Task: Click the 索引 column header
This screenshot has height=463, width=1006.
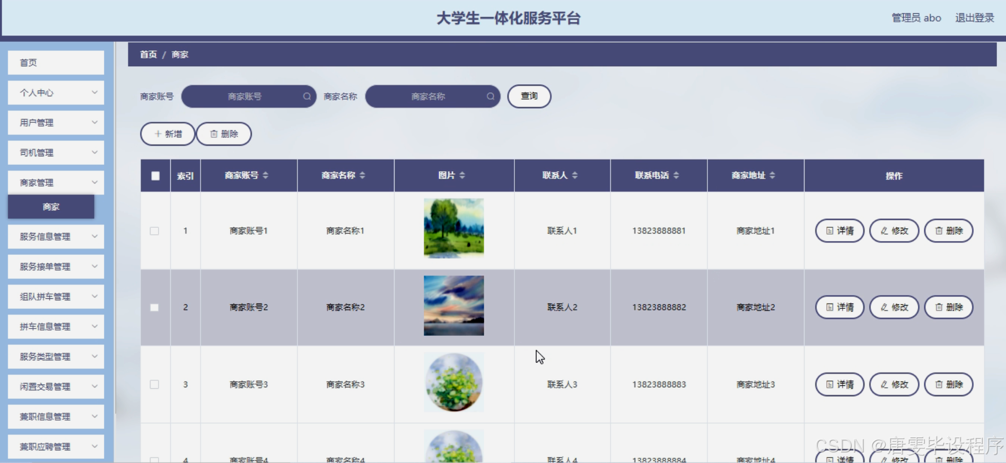Action: [185, 176]
